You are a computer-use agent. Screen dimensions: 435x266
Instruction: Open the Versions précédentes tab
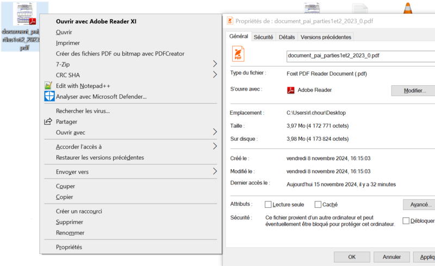coord(326,37)
